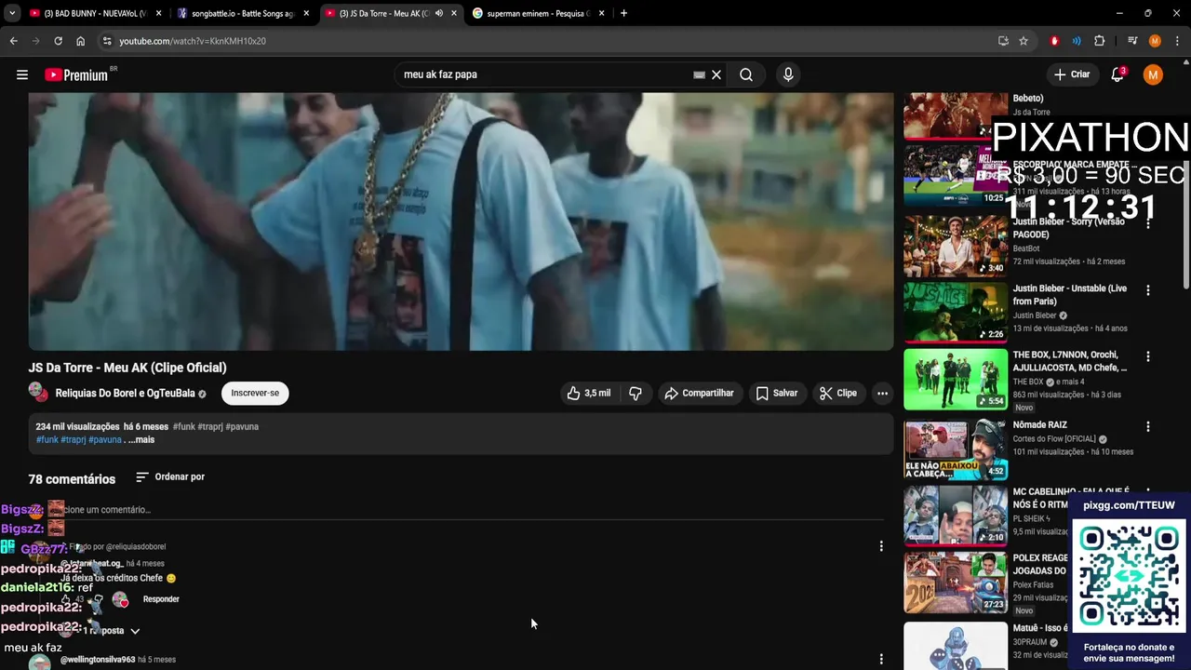The width and height of the screenshot is (1191, 670).
Task: Click the video player area
Action: (x=461, y=221)
